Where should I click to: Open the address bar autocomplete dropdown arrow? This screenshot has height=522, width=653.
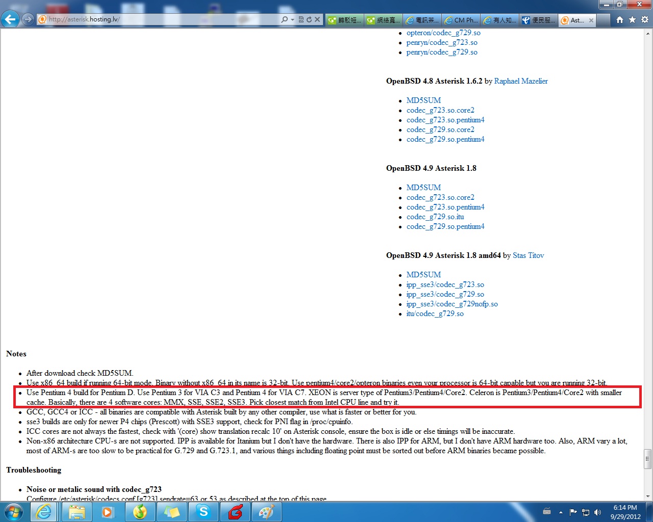[292, 19]
